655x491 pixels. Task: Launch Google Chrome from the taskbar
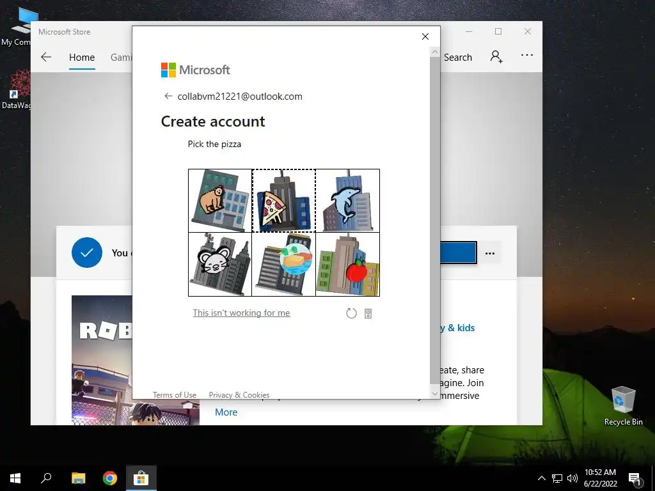point(110,478)
